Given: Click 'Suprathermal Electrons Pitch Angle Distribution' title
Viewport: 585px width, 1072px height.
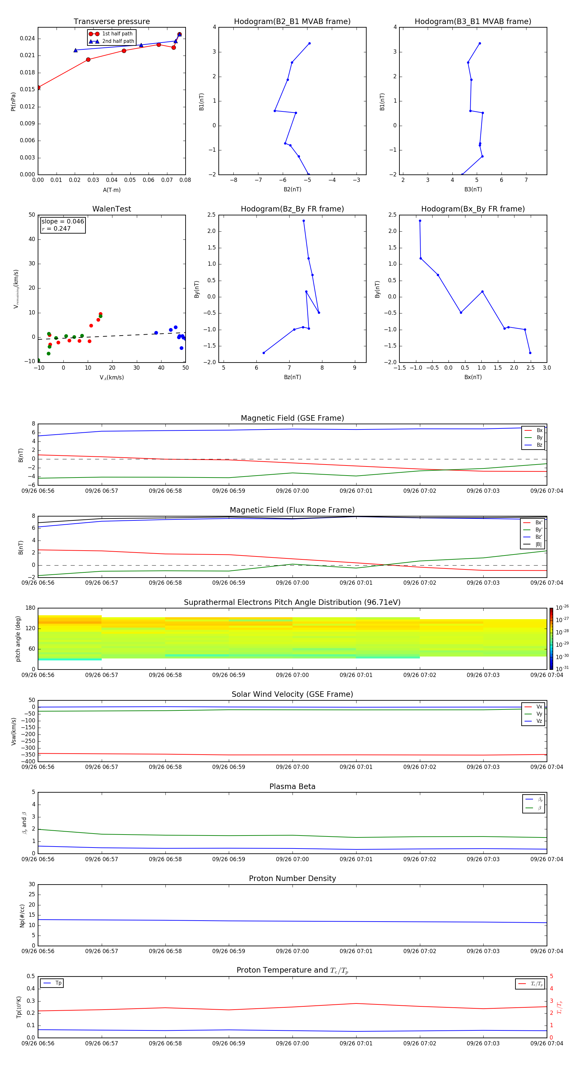Looking at the screenshot, I should click(x=292, y=602).
